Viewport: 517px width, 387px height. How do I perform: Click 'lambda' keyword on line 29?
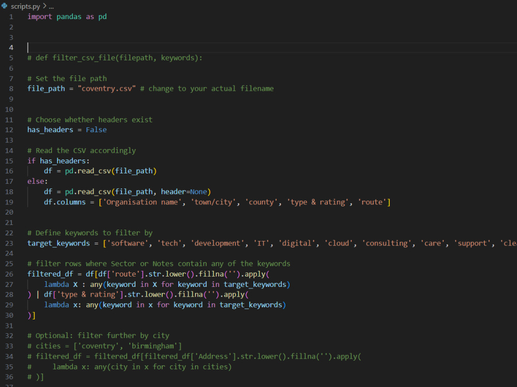[56, 305]
